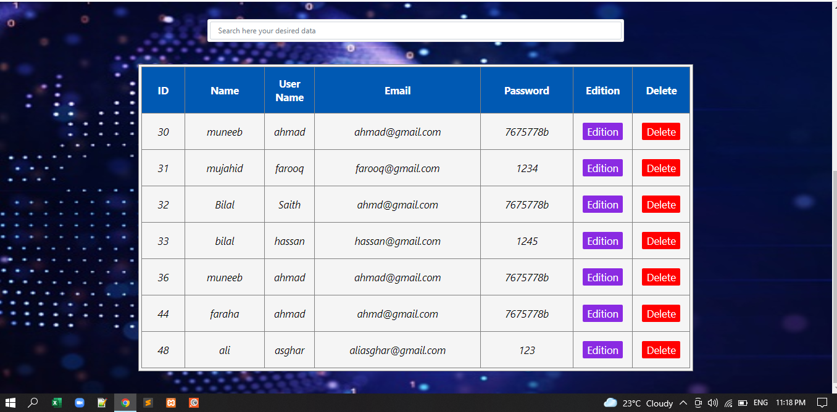Click the ENG language indicator
The height and width of the screenshot is (412, 837).
(760, 403)
